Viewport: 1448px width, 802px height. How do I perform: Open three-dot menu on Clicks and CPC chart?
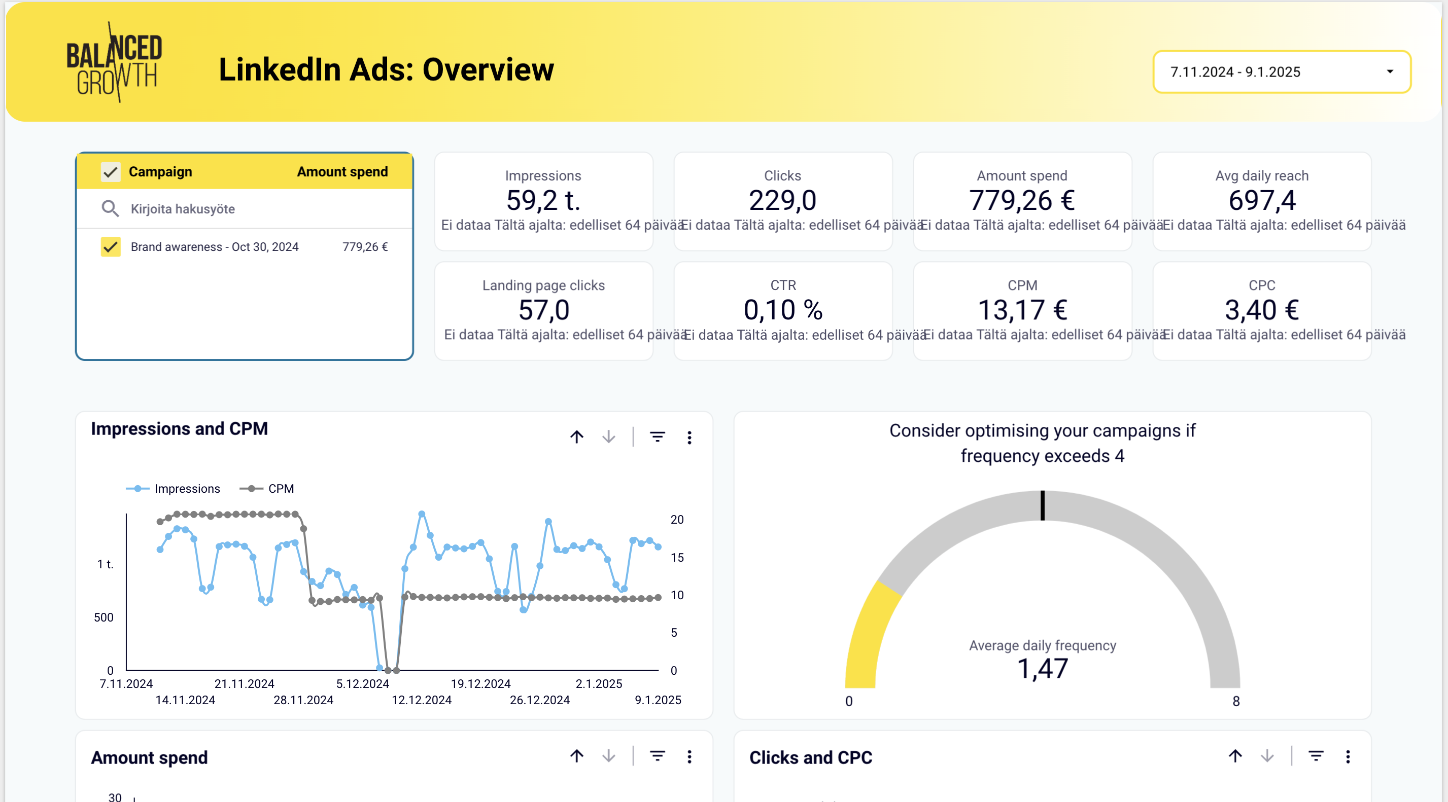point(1348,756)
